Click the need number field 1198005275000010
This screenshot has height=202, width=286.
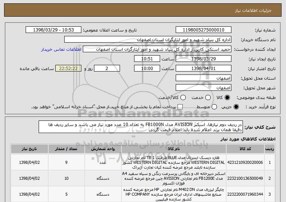pyautogui.click(x=204, y=30)
